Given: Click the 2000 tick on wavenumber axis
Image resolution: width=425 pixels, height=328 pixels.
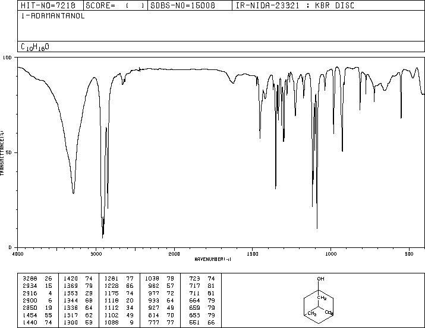Looking at the screenshot, I should [x=174, y=254].
